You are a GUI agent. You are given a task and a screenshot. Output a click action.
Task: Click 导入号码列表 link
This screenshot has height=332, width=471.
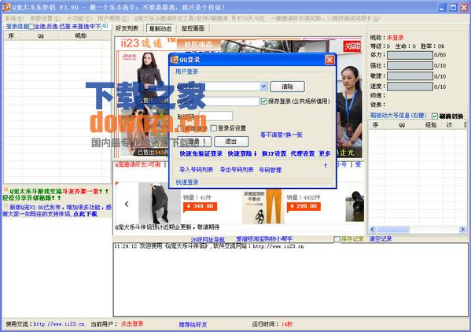click(x=197, y=169)
